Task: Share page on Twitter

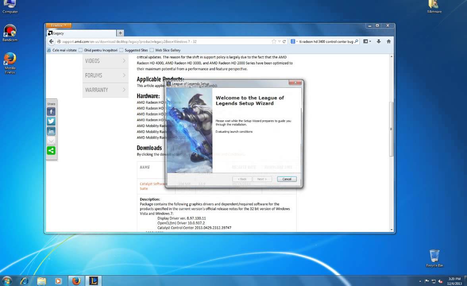Action: (51, 121)
